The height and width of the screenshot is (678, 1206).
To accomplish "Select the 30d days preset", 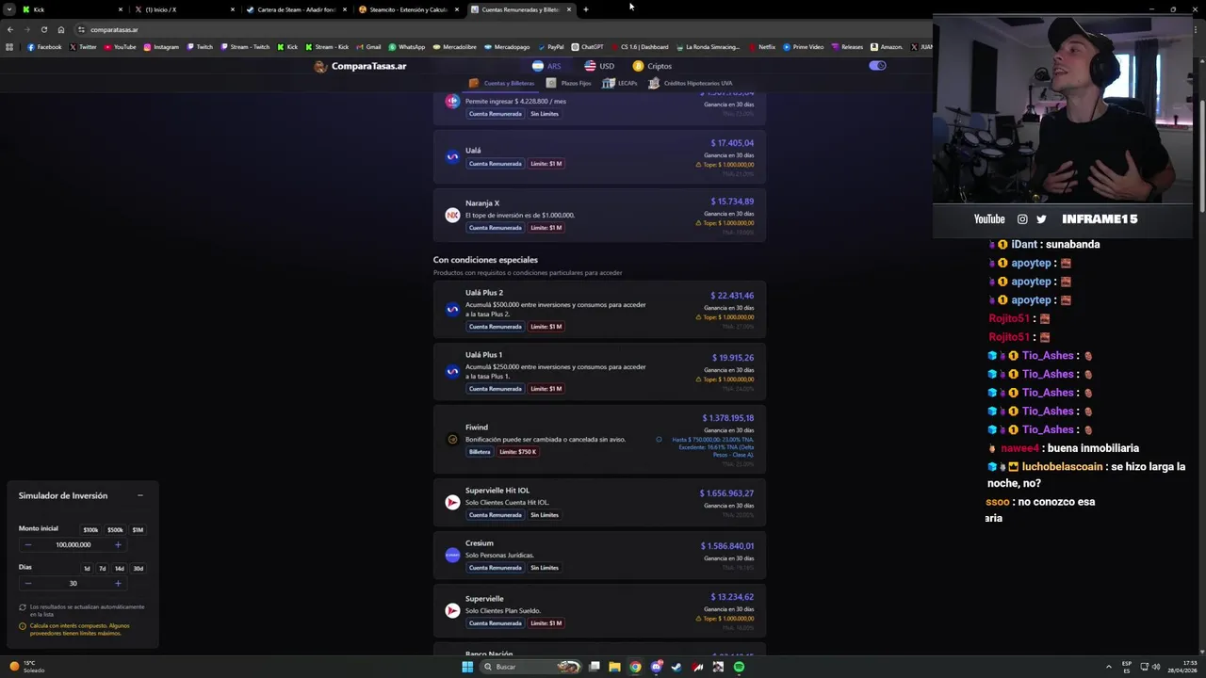I will point(138,569).
